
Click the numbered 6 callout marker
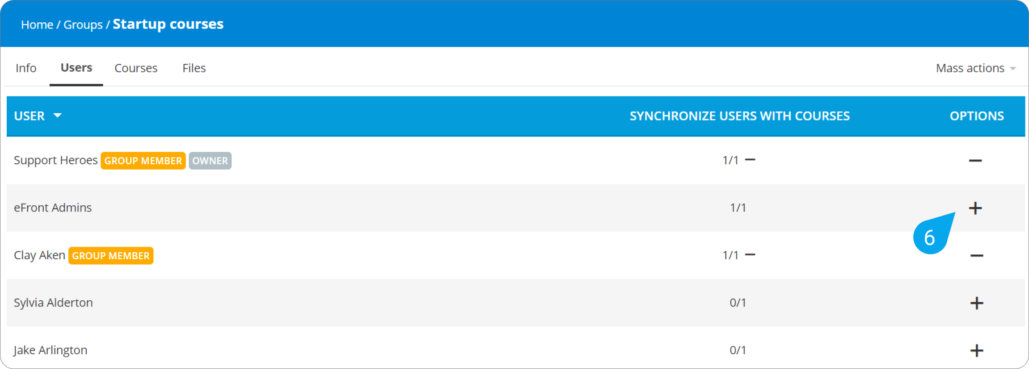pos(930,237)
